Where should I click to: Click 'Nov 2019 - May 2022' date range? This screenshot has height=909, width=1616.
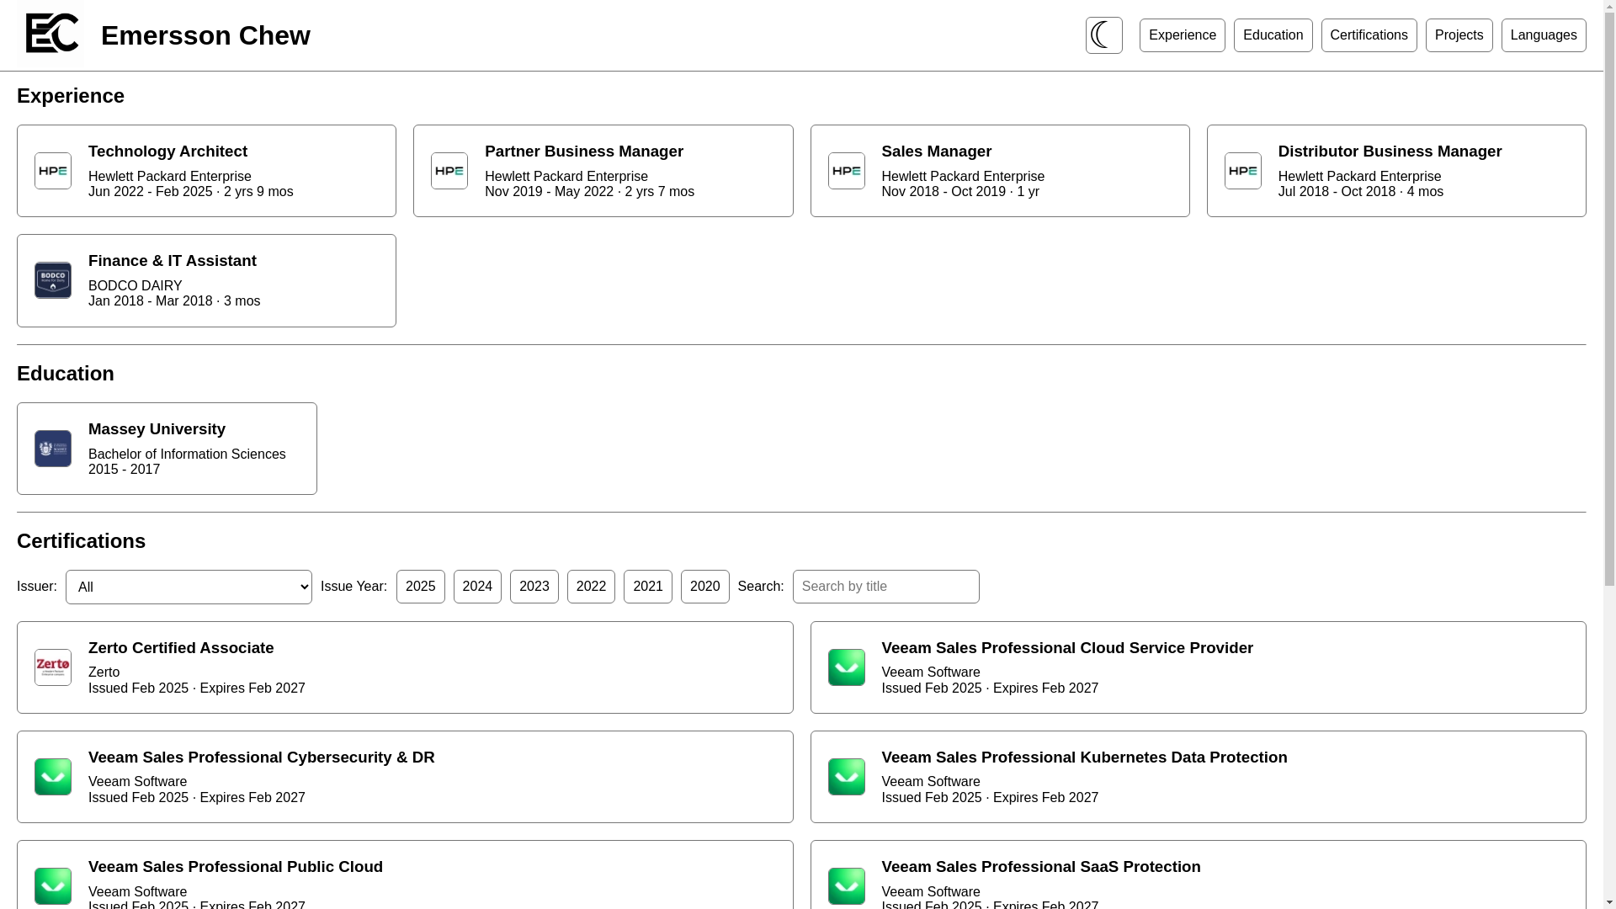[549, 192]
